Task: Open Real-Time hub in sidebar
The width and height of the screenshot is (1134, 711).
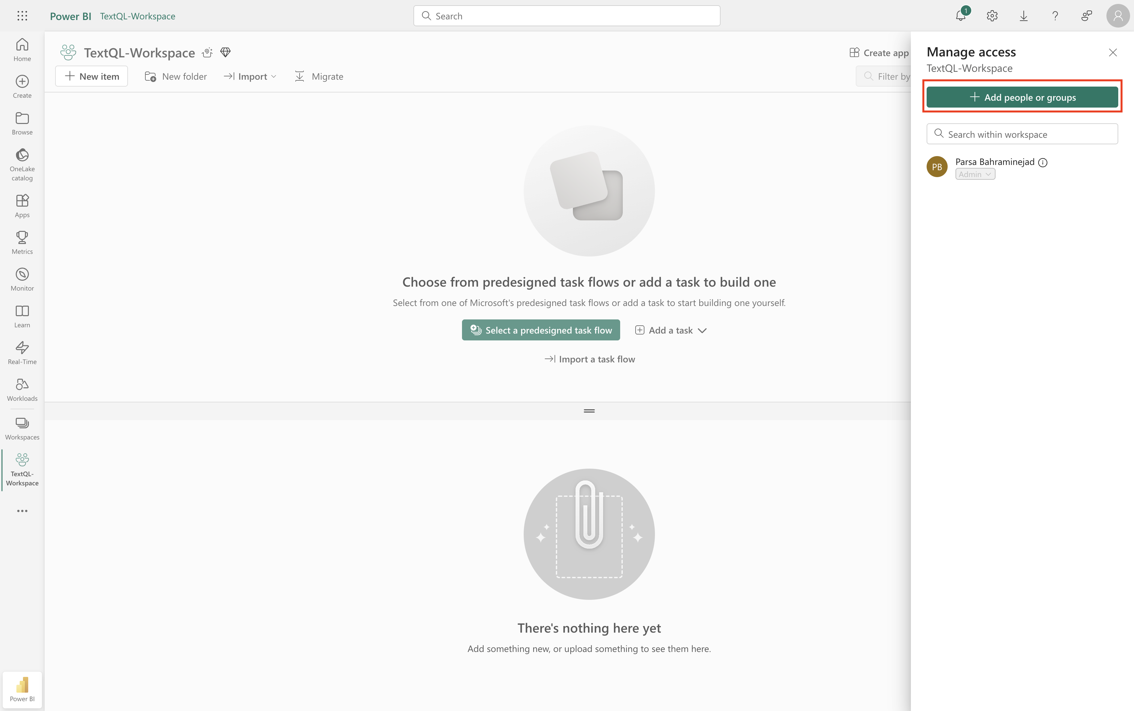Action: click(x=22, y=352)
